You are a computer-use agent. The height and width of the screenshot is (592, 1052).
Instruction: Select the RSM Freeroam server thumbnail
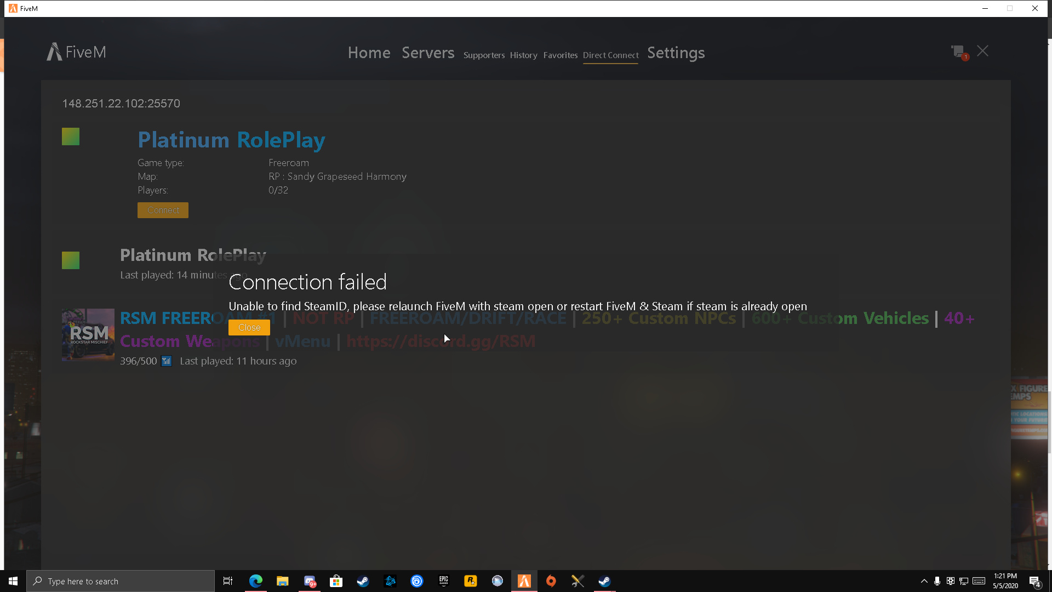click(x=88, y=334)
